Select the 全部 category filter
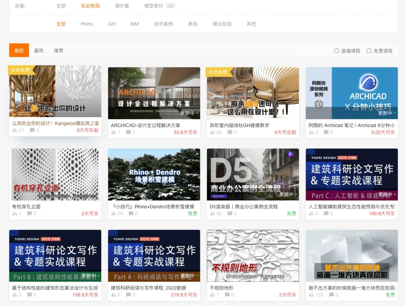Image resolution: width=405 pixels, height=306 pixels. click(61, 6)
